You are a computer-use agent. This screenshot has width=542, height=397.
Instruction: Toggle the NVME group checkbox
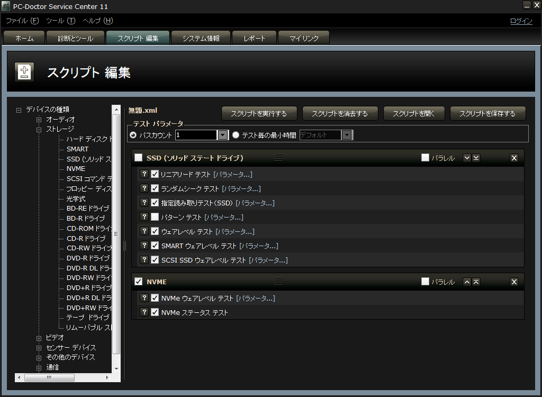point(138,282)
